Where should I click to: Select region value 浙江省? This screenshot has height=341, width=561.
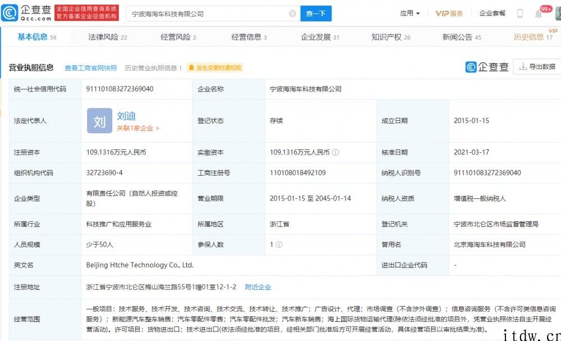pos(279,224)
